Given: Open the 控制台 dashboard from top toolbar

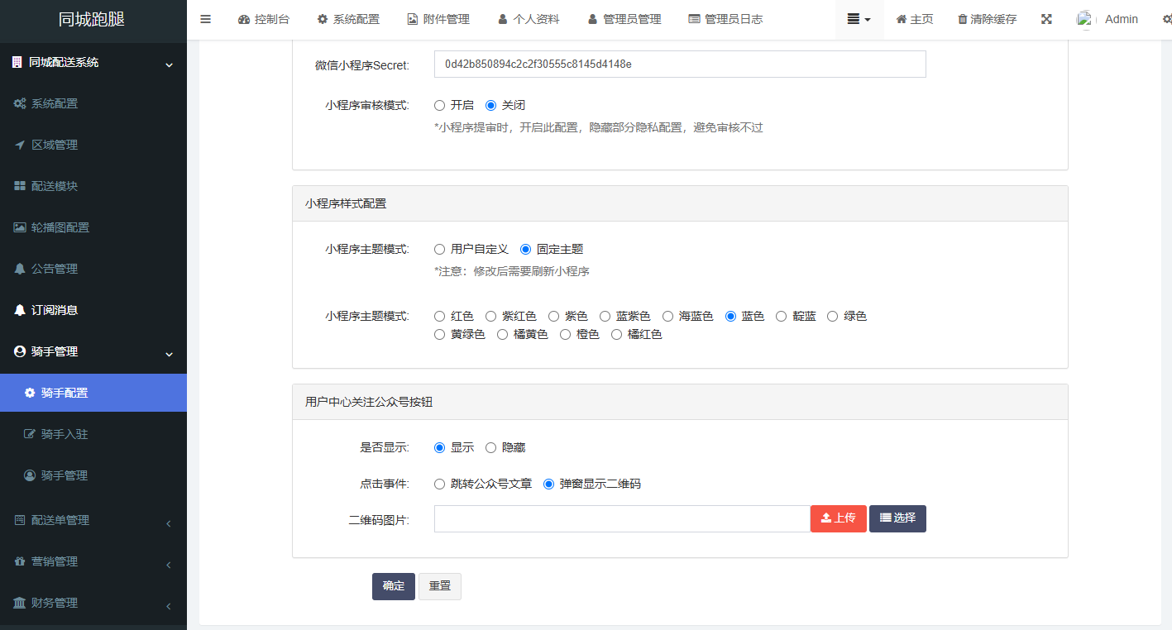Looking at the screenshot, I should pyautogui.click(x=264, y=18).
